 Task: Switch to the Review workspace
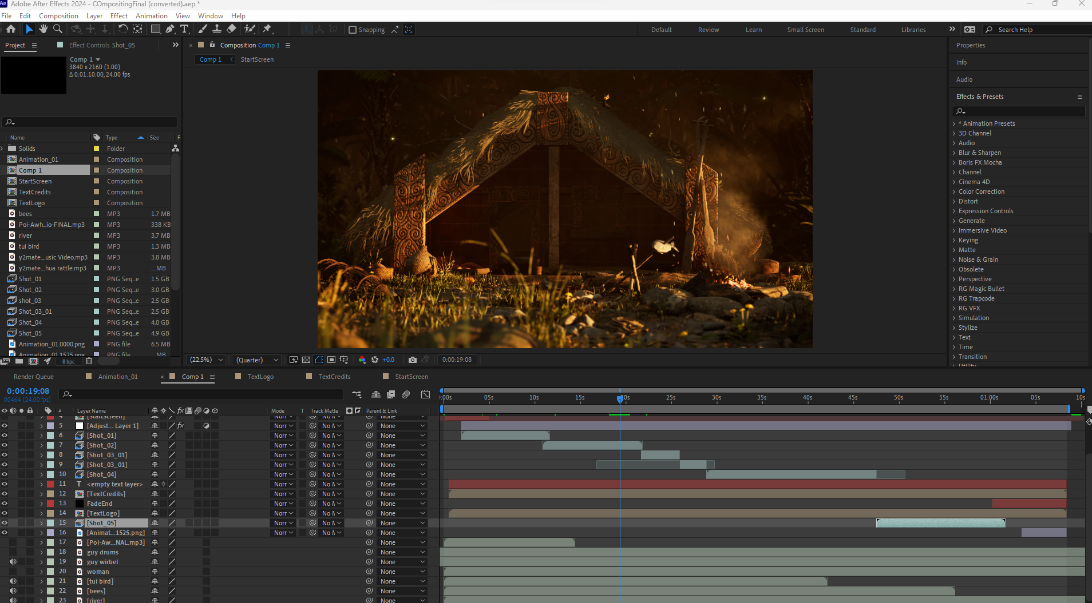click(x=708, y=30)
